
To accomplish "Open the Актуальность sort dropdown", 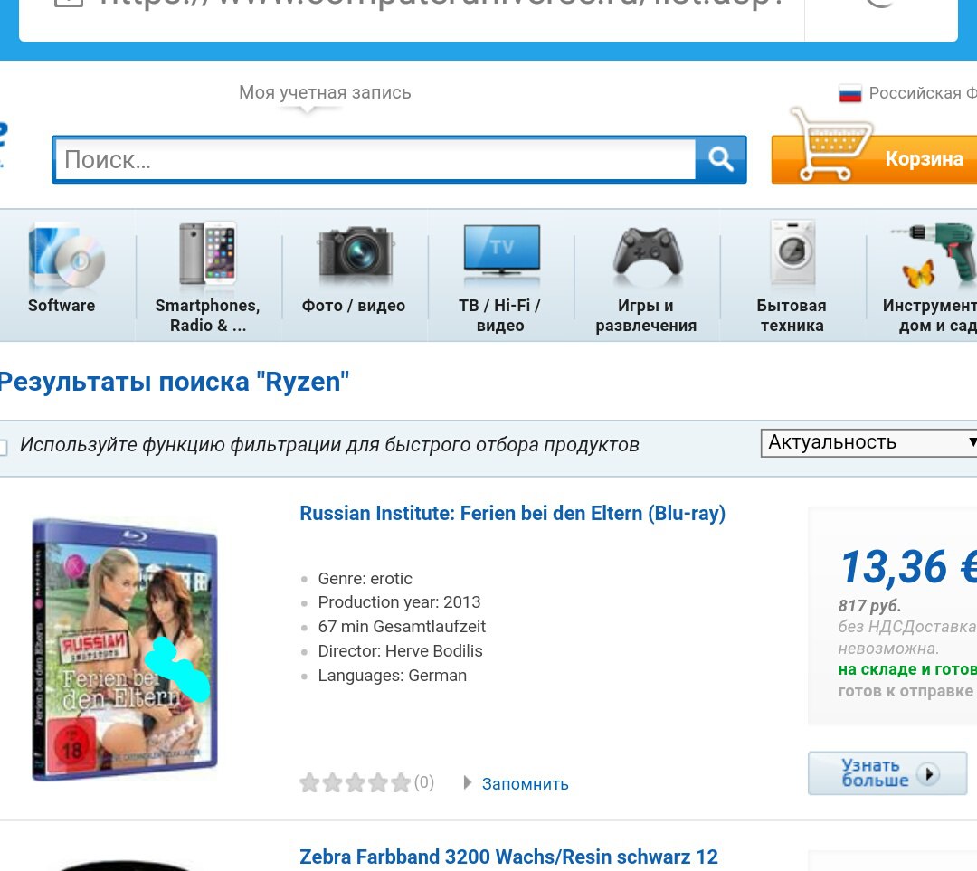I will click(869, 443).
